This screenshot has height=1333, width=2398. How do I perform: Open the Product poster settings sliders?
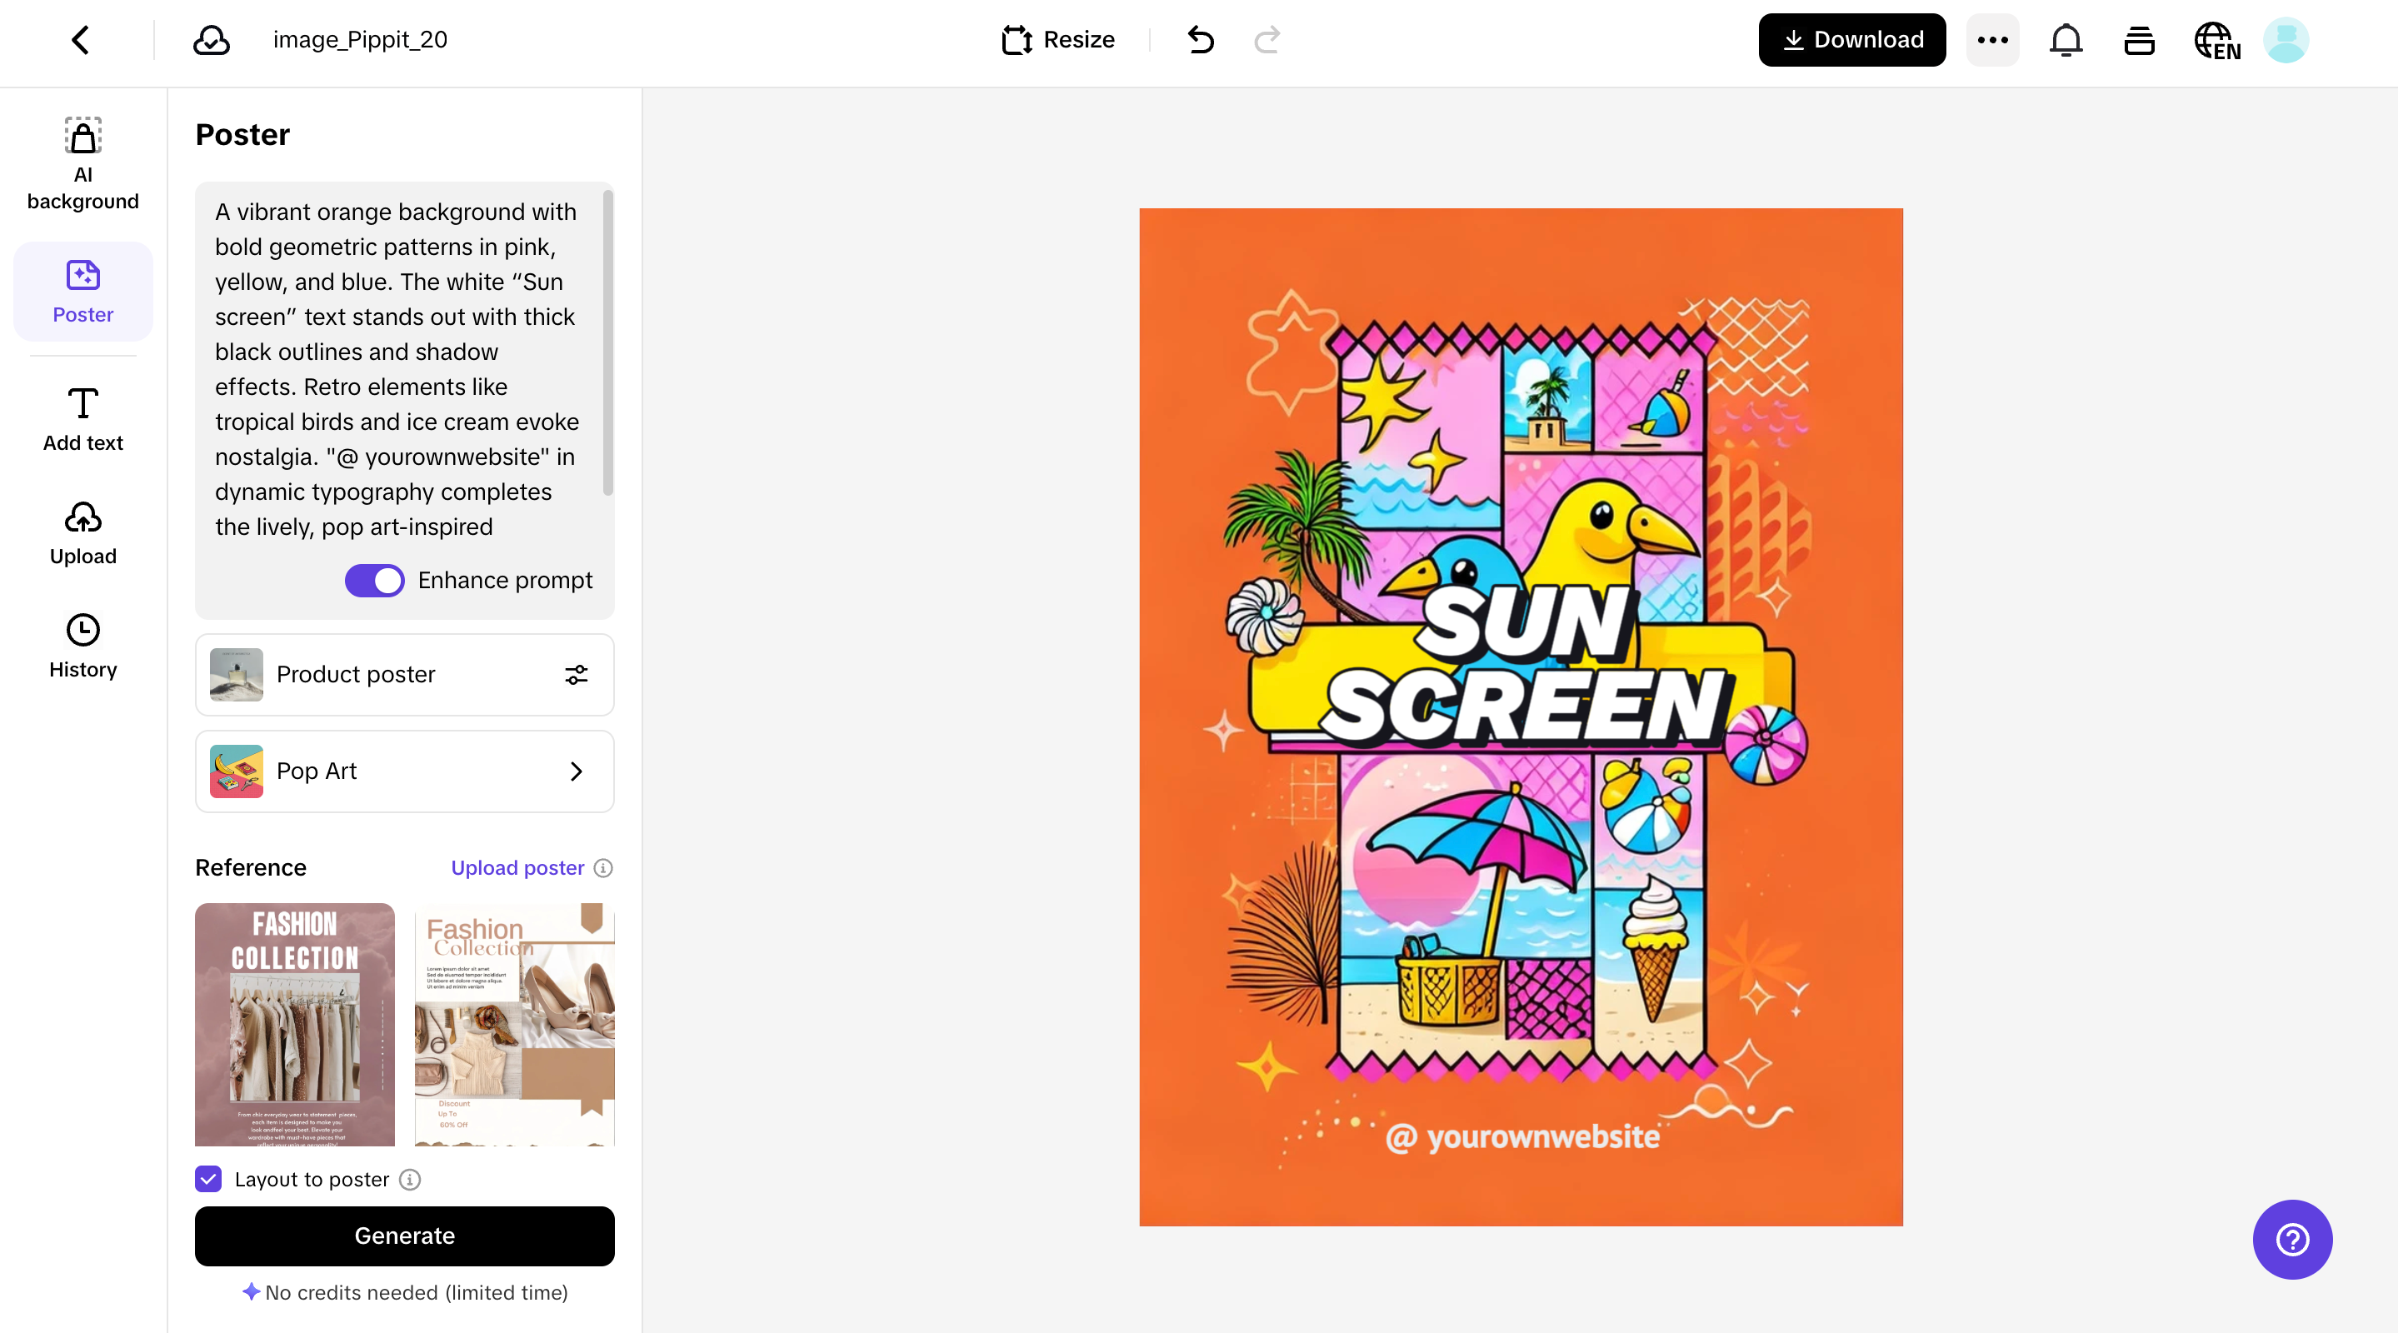[x=577, y=676]
